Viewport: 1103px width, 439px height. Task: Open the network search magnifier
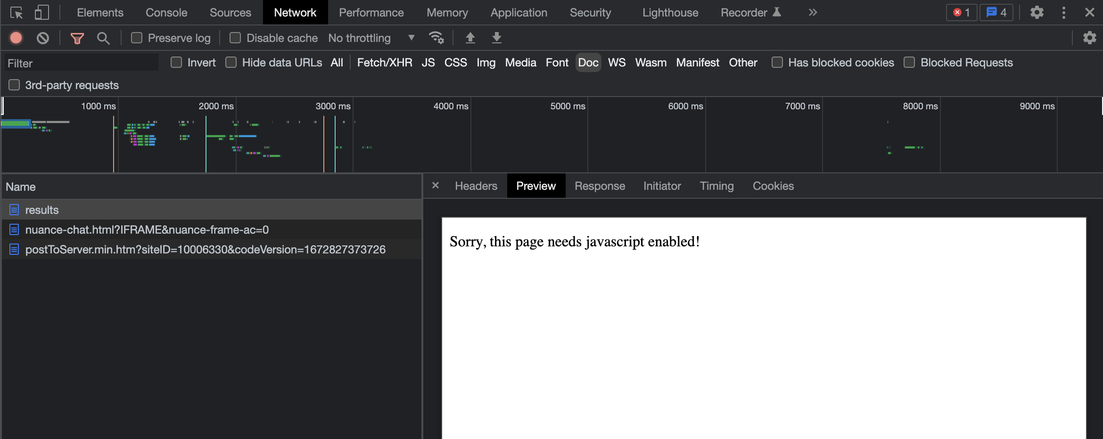103,38
